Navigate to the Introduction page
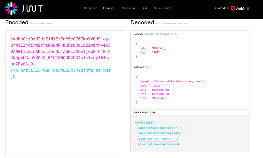Viewport: 263px width, 158px height. click(128, 8)
